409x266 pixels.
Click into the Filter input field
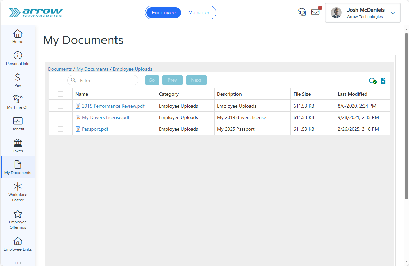103,80
